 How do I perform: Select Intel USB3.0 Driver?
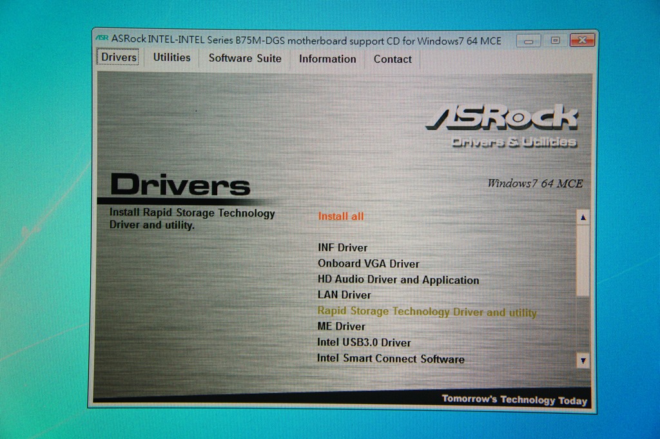(x=364, y=342)
